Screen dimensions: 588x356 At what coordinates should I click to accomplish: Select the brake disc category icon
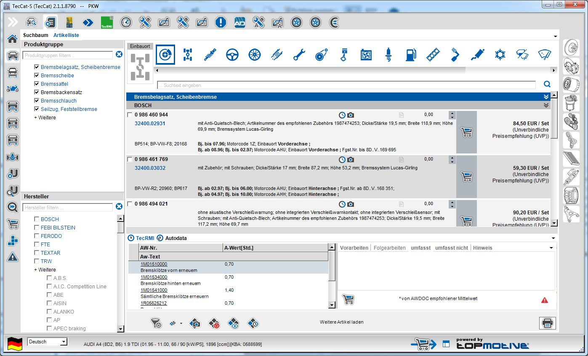pyautogui.click(x=165, y=54)
